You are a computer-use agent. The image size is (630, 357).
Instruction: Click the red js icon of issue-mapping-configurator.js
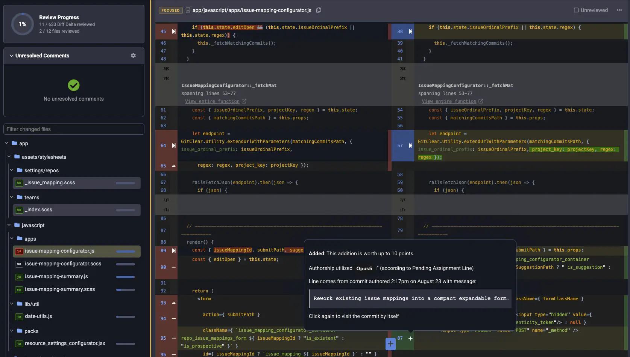[19, 252]
